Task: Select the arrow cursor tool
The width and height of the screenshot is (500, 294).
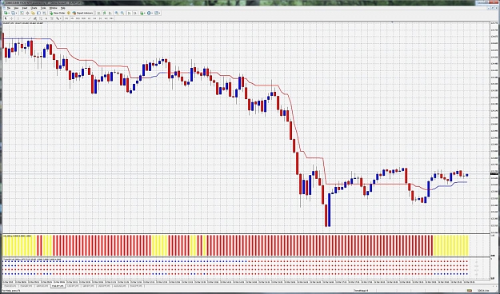Action: pos(6,18)
